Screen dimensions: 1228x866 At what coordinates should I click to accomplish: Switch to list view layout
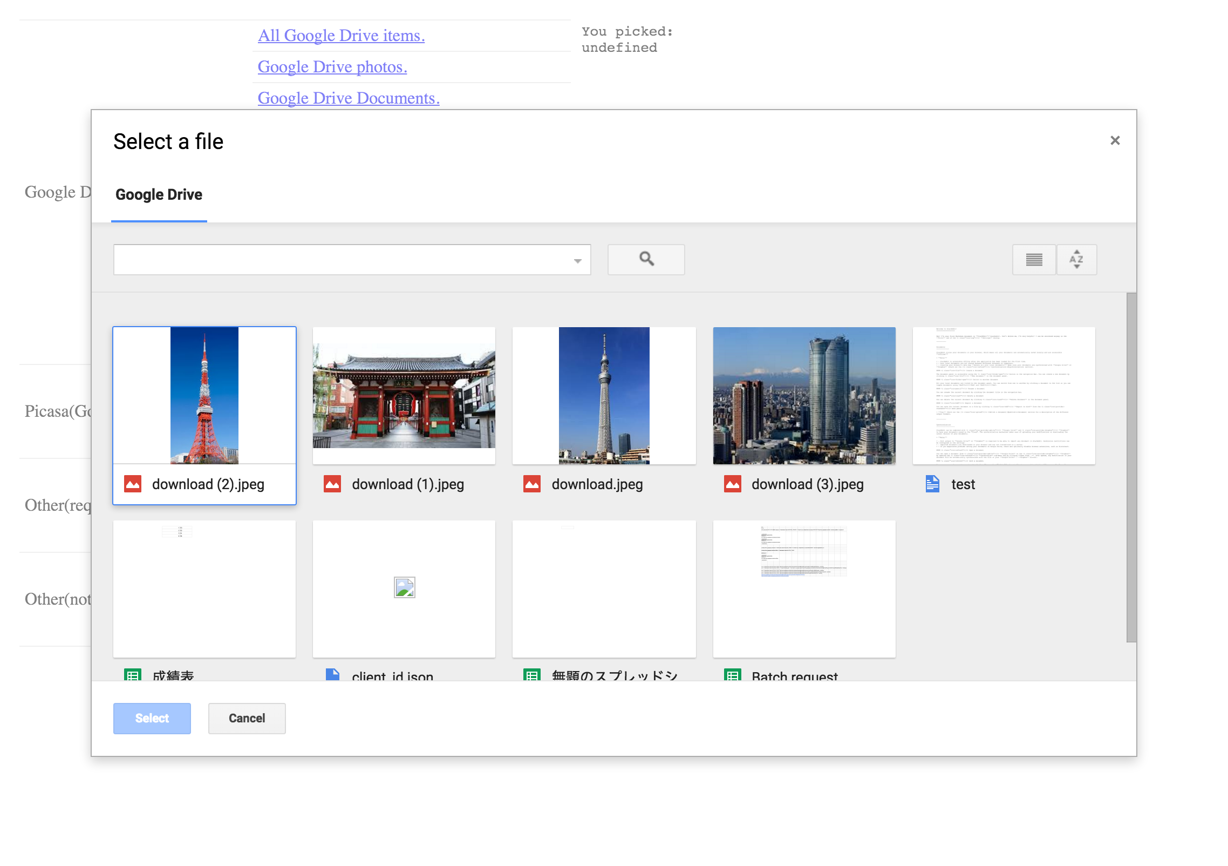[1033, 260]
